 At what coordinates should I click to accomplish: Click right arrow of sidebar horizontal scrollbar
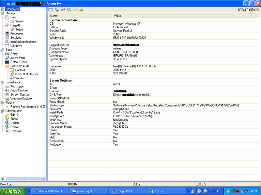point(44,179)
